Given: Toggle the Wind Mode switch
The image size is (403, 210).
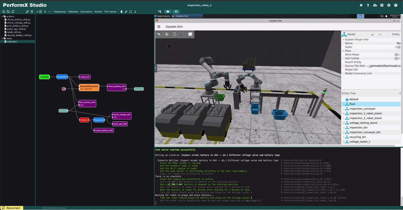Looking at the screenshot, I should pyautogui.click(x=397, y=55).
